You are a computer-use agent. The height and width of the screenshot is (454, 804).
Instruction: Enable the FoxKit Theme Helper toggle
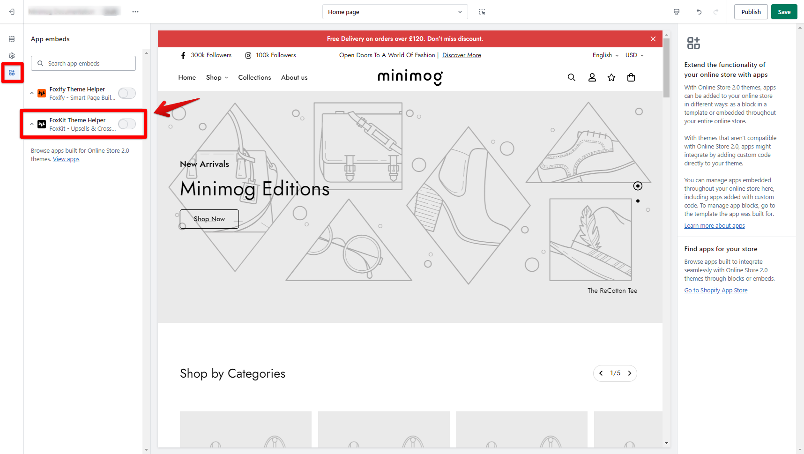click(127, 124)
